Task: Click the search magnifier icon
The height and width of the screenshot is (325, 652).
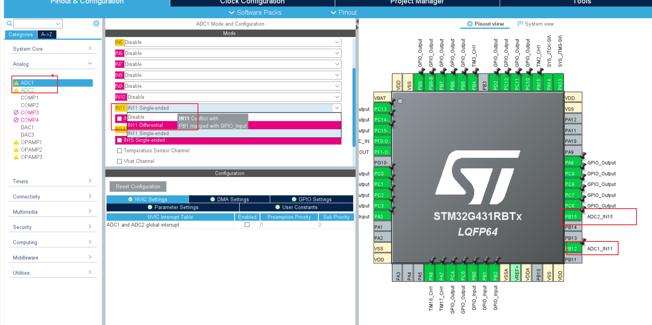Action: (x=9, y=23)
